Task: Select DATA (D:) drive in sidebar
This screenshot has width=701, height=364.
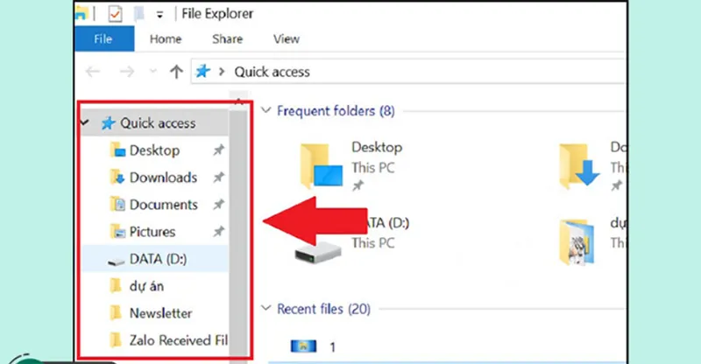Action: click(159, 259)
